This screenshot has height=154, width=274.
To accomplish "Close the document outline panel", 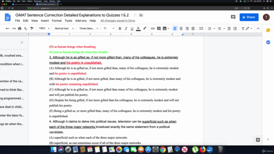I will pos(22,42).
